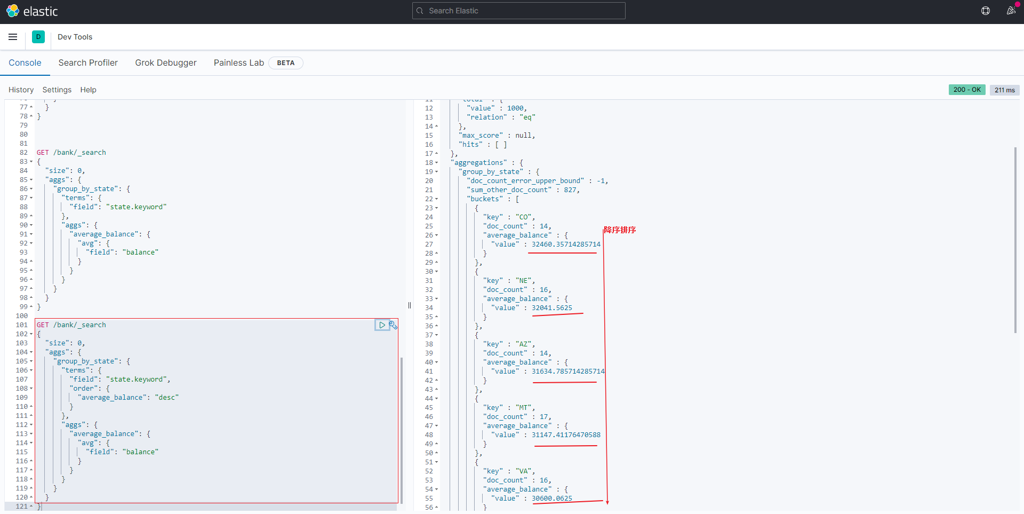Open the help menu icon in header
This screenshot has height=514, width=1024.
(986, 11)
